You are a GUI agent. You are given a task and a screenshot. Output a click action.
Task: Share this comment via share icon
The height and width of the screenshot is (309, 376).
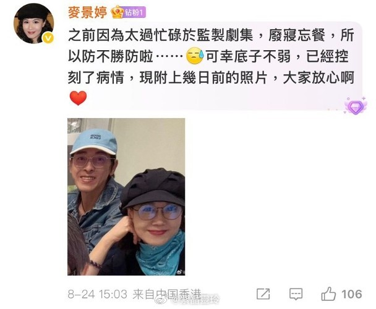click(263, 294)
